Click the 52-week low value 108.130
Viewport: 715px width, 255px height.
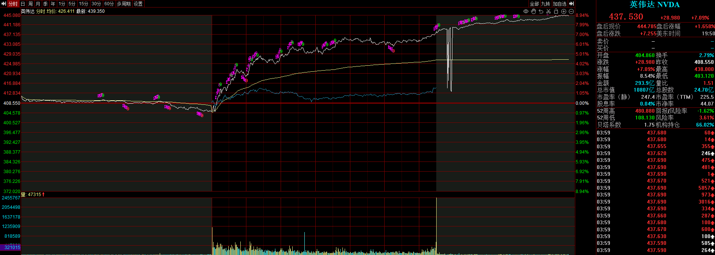point(645,118)
